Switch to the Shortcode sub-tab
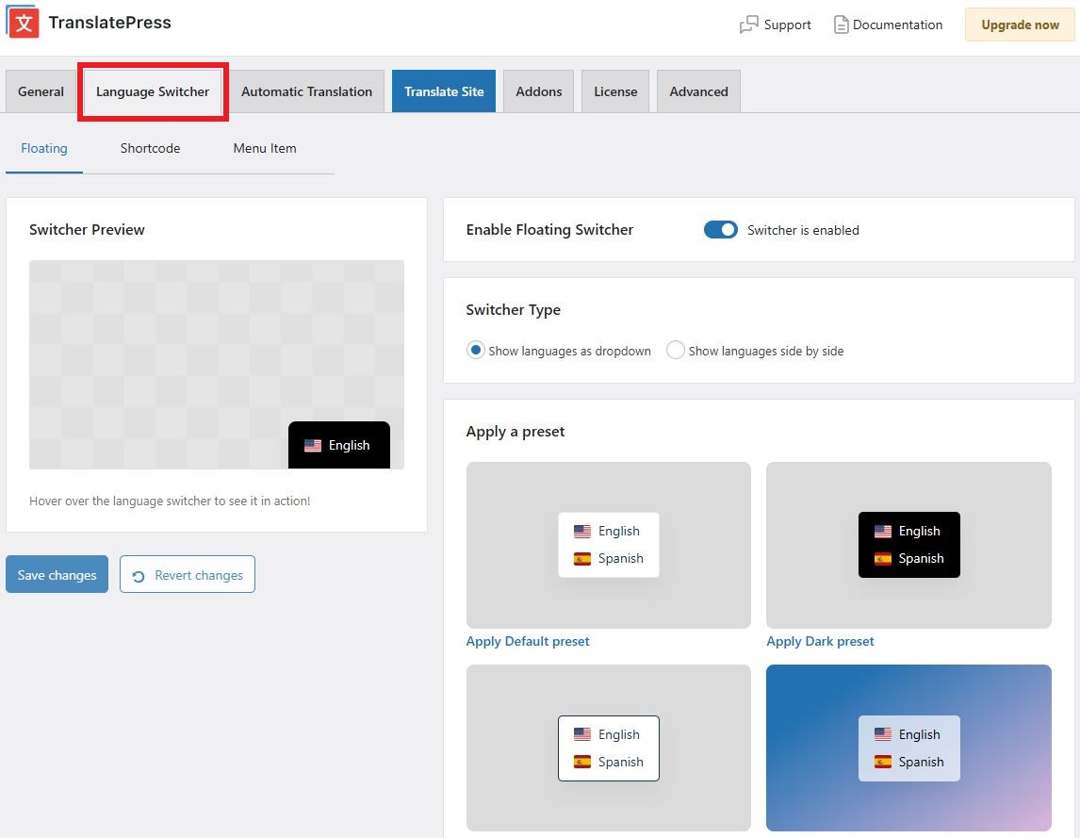This screenshot has width=1080, height=838. pyautogui.click(x=150, y=148)
